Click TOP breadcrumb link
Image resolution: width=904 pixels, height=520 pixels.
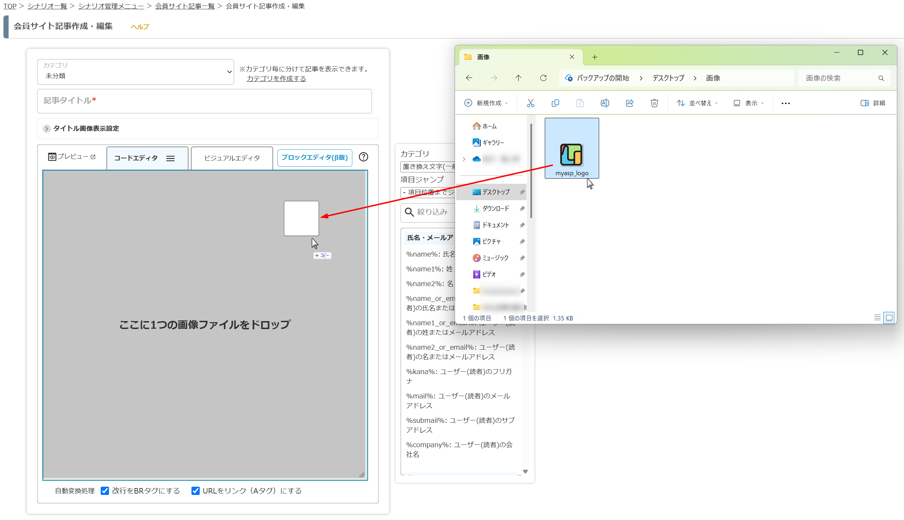(10, 6)
